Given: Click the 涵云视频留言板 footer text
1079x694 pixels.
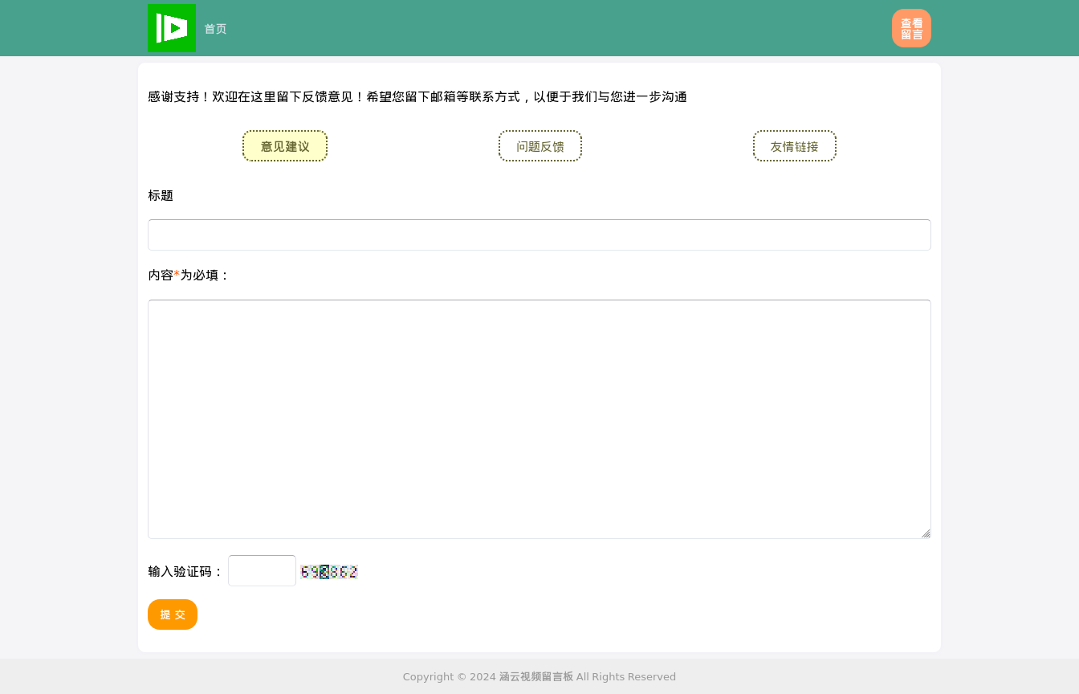Looking at the screenshot, I should 536,676.
